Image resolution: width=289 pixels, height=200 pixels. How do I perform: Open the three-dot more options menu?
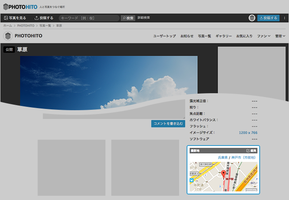[284, 18]
